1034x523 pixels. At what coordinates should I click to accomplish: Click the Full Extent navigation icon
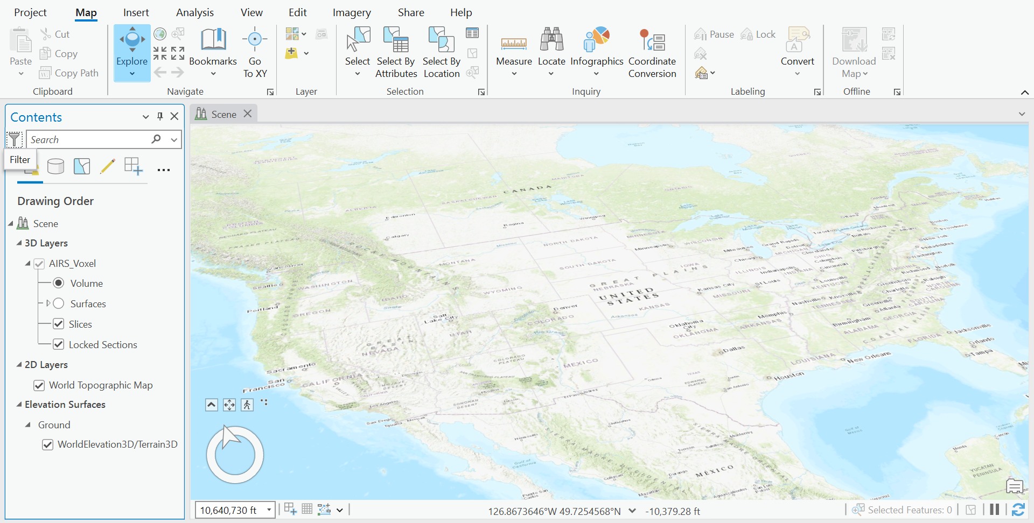point(160,33)
